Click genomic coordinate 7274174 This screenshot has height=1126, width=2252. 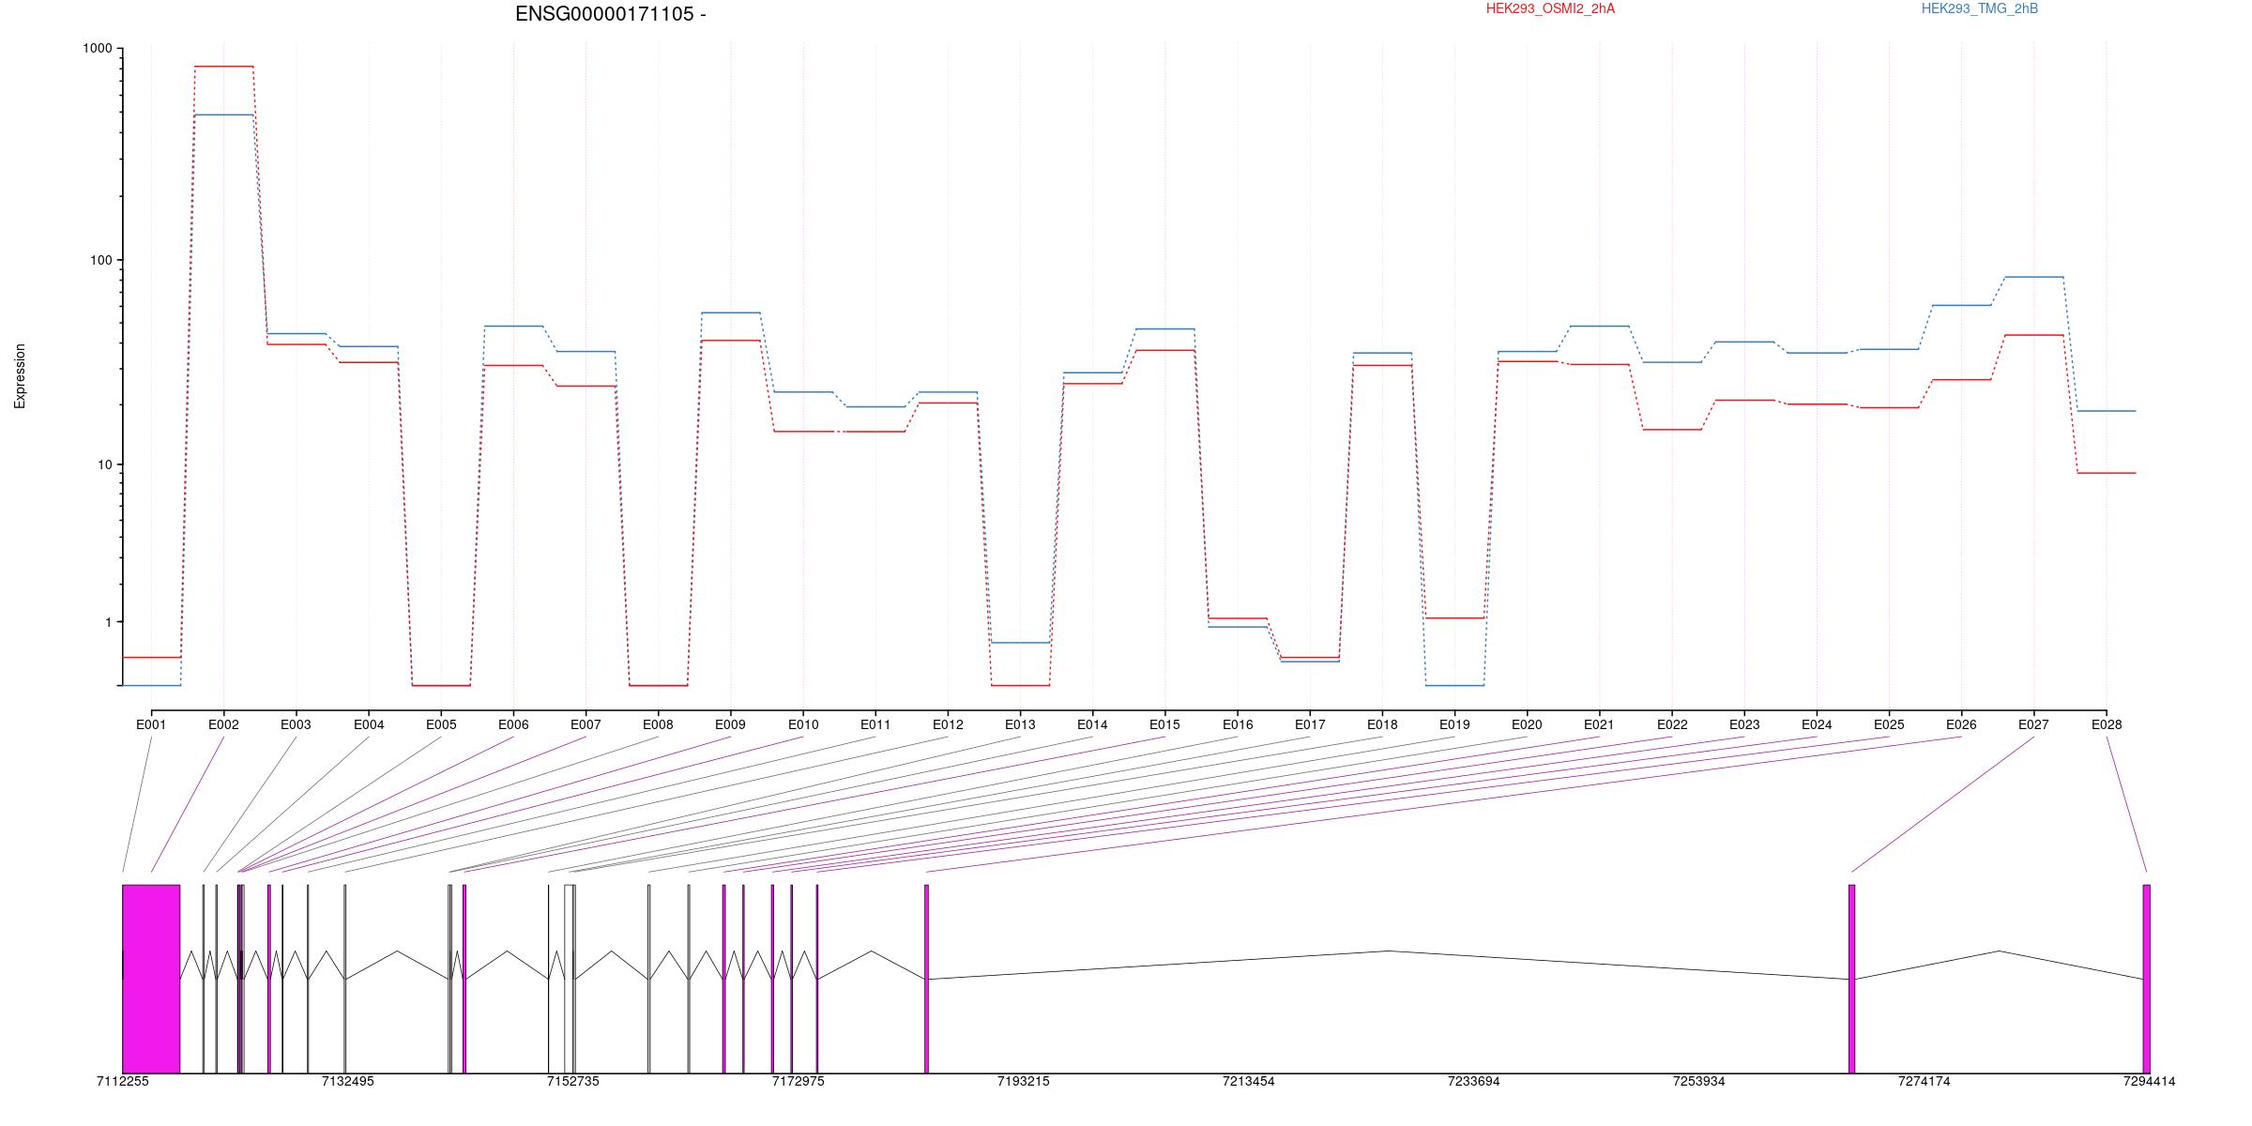pos(1925,1082)
